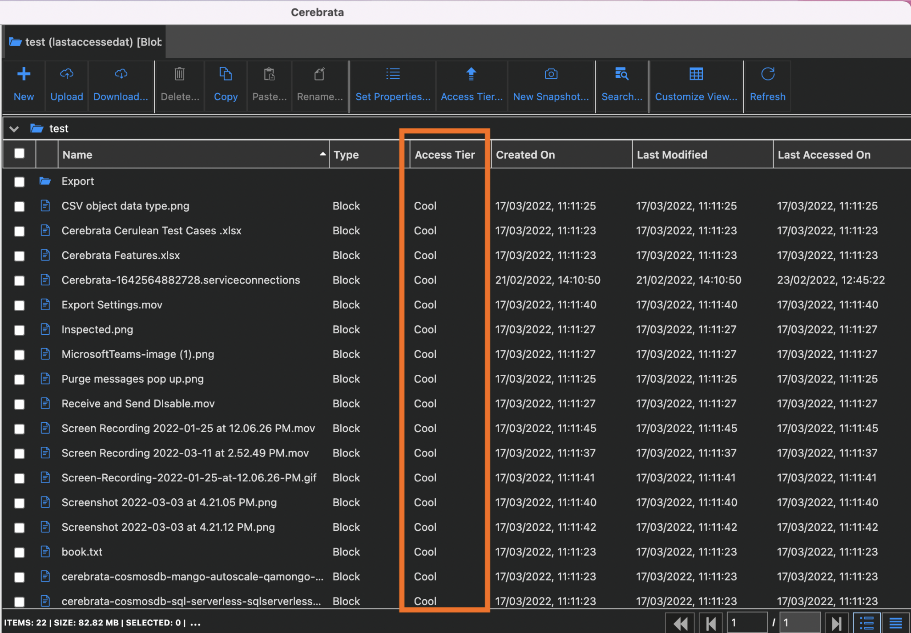This screenshot has height=633, width=911.
Task: Collapse the test folder tree node
Action: [x=14, y=128]
